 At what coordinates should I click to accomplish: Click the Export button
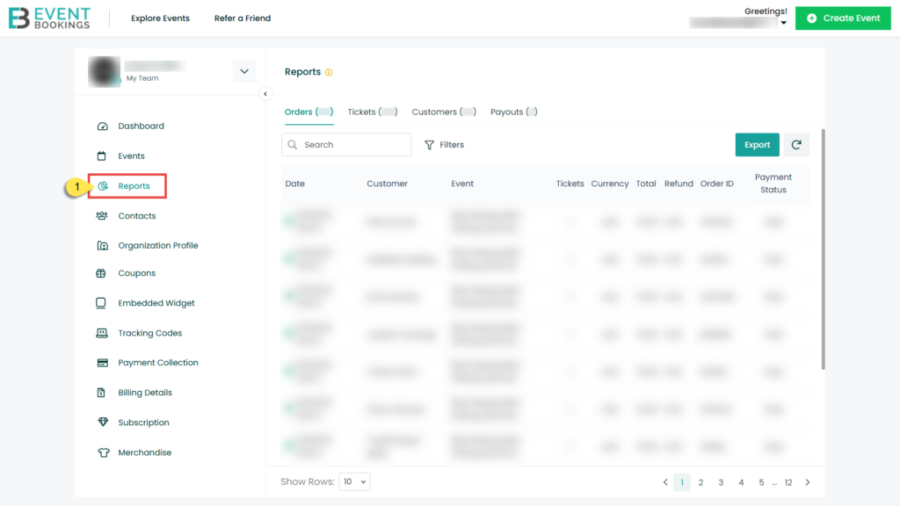(x=757, y=145)
